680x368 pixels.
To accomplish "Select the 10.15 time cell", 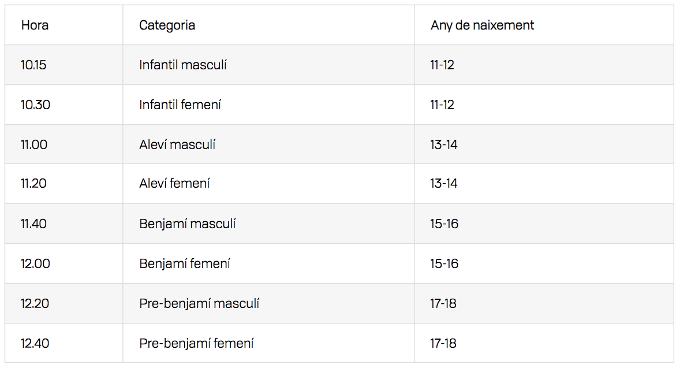I will click(33, 65).
